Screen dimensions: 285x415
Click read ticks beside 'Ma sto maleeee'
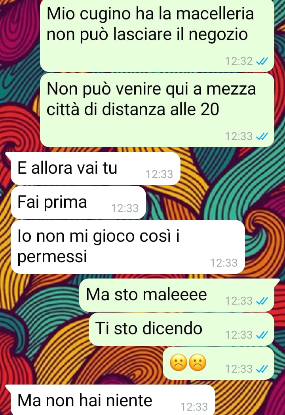(262, 301)
